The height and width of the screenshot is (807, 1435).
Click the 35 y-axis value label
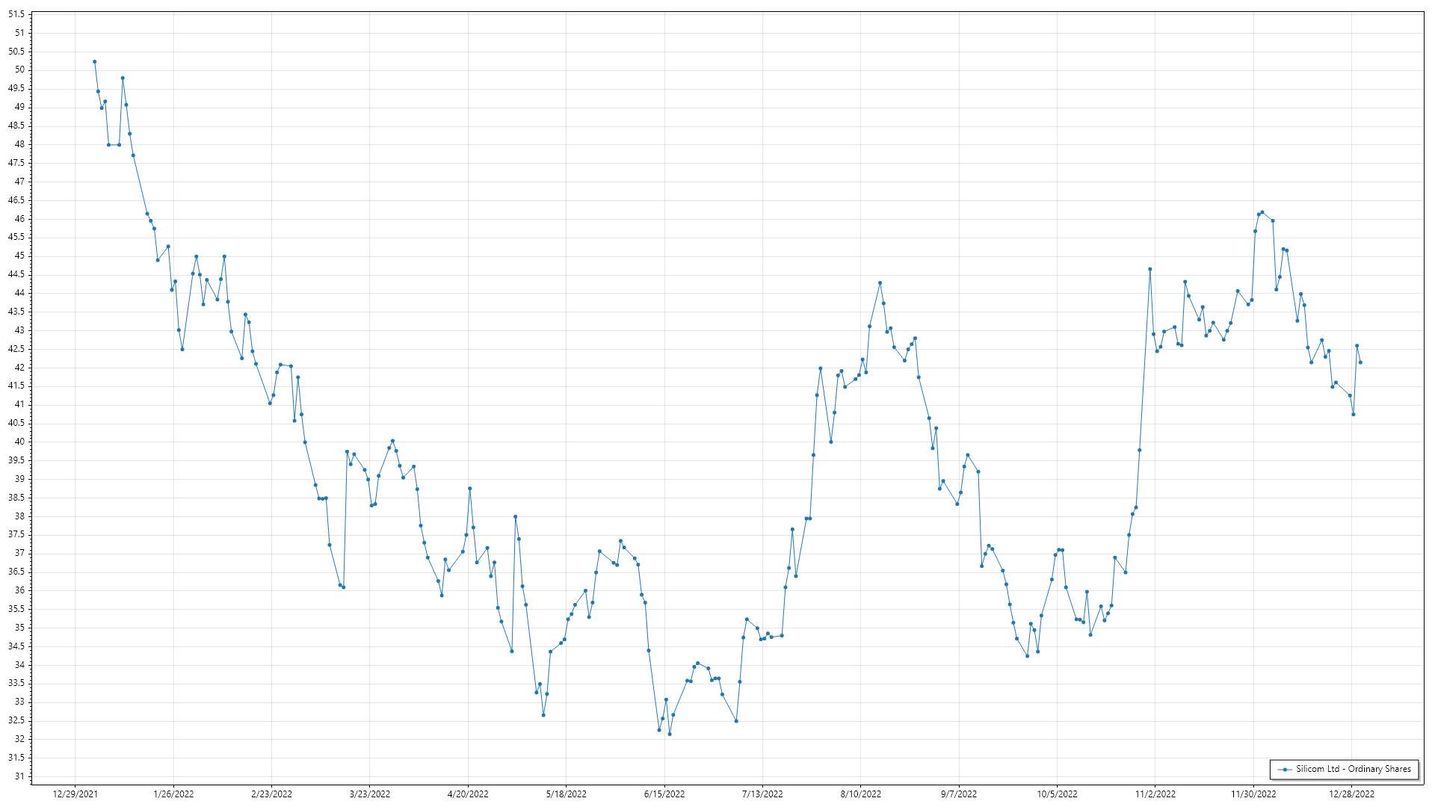(19, 628)
